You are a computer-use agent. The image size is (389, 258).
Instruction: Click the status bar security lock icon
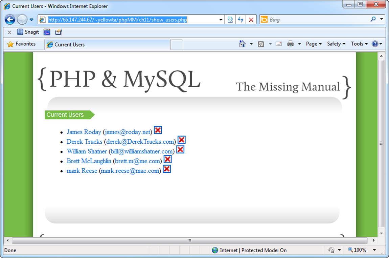click(331, 250)
